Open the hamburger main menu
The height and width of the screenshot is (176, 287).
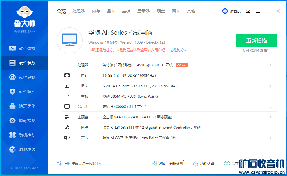[x=258, y=11]
